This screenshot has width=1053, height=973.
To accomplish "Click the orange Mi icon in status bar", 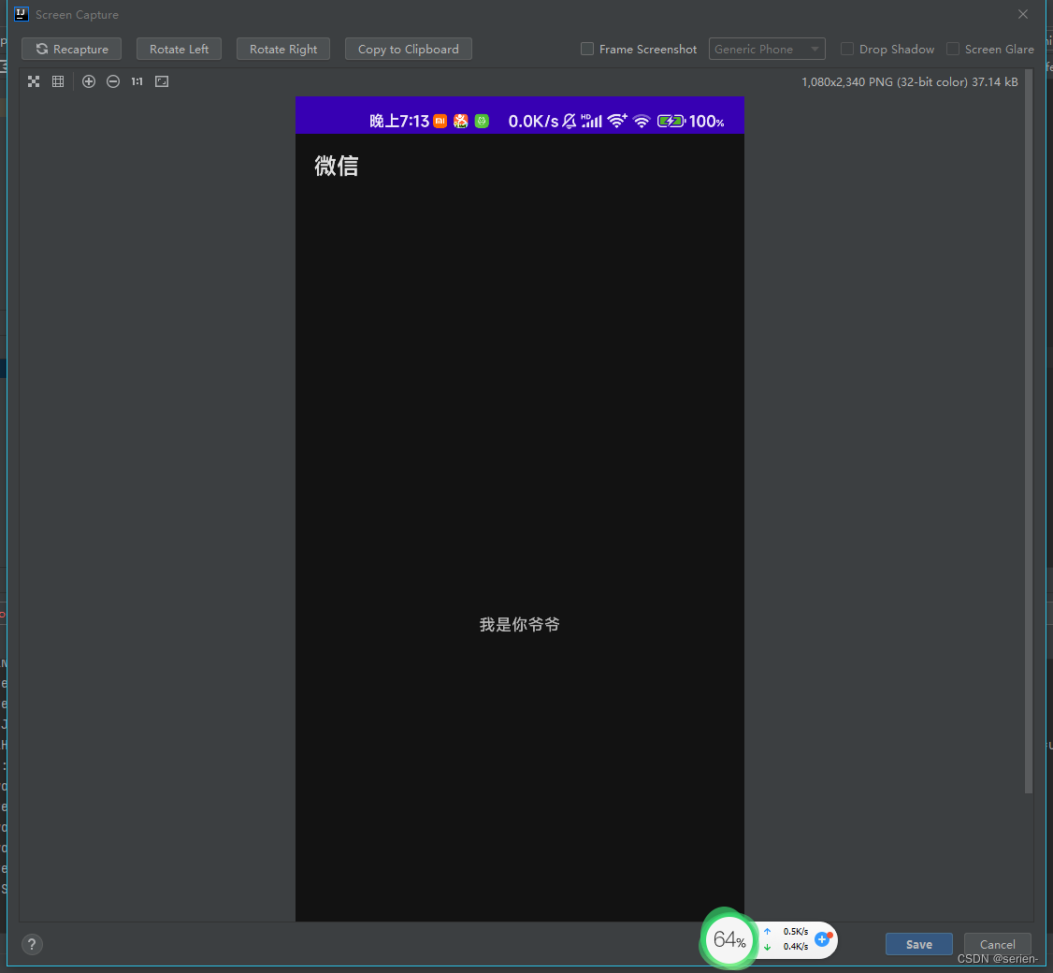I will click(440, 121).
